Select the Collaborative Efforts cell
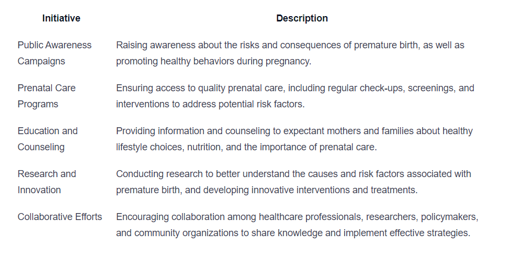Viewport: 506px width, 256px height. click(60, 217)
